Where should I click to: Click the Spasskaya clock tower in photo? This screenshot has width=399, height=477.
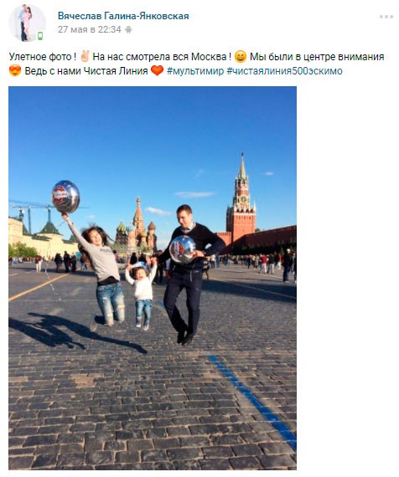(241, 201)
